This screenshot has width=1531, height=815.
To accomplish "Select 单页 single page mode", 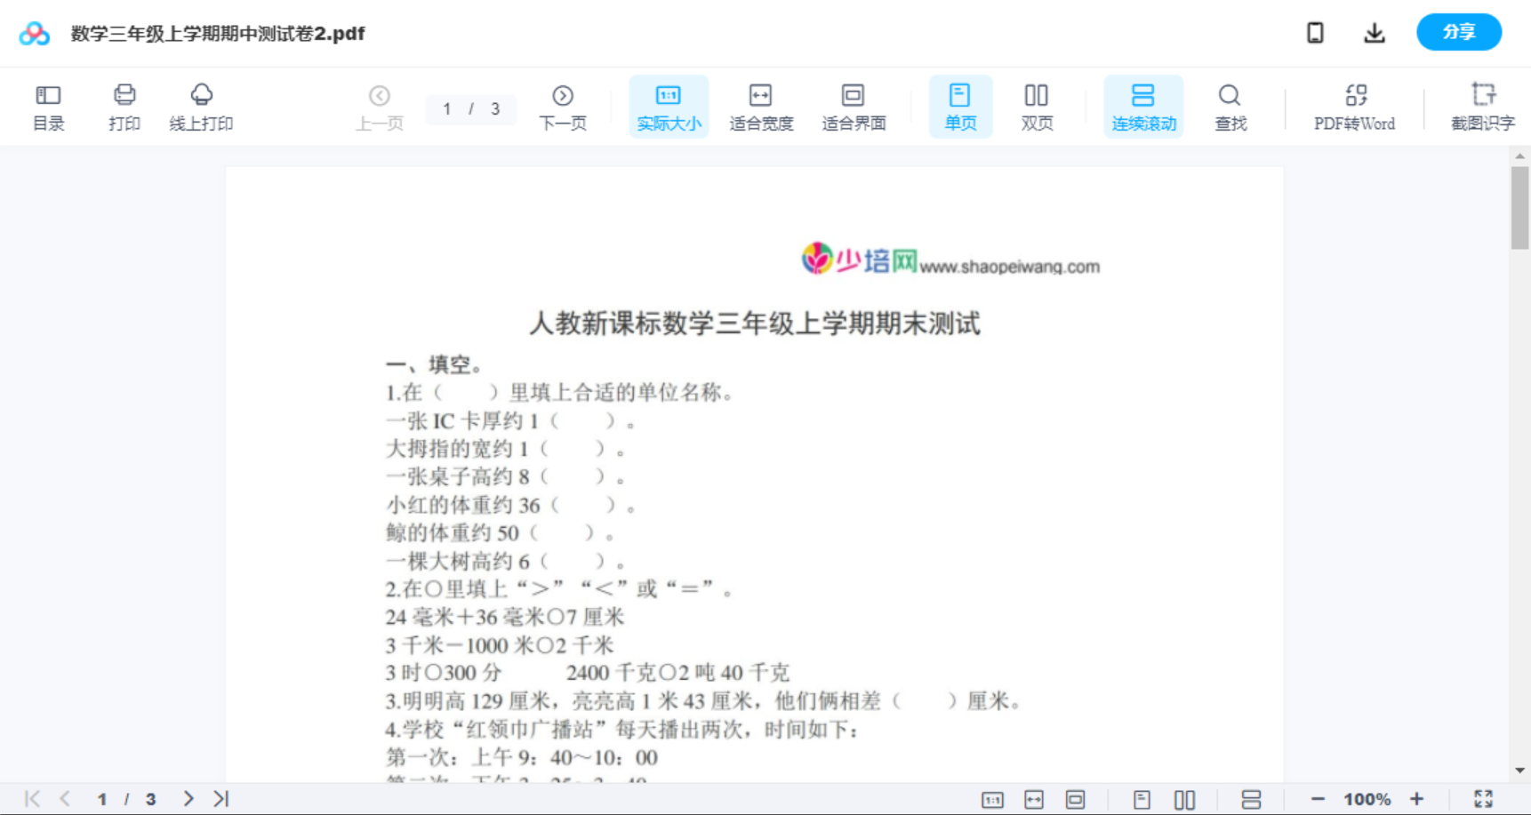I will point(960,106).
